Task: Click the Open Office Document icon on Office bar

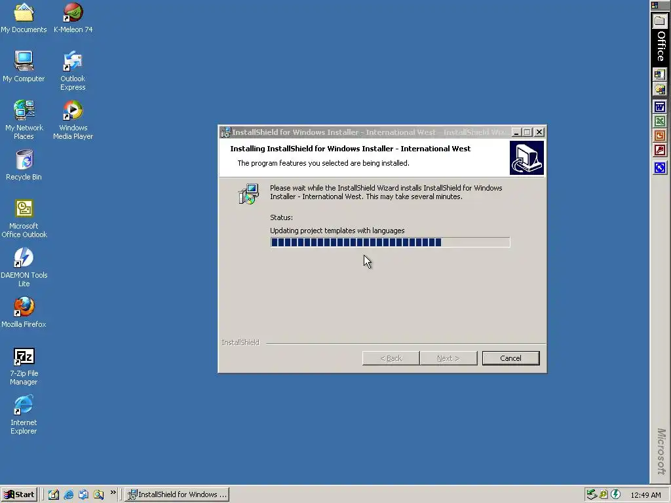Action: click(x=659, y=89)
